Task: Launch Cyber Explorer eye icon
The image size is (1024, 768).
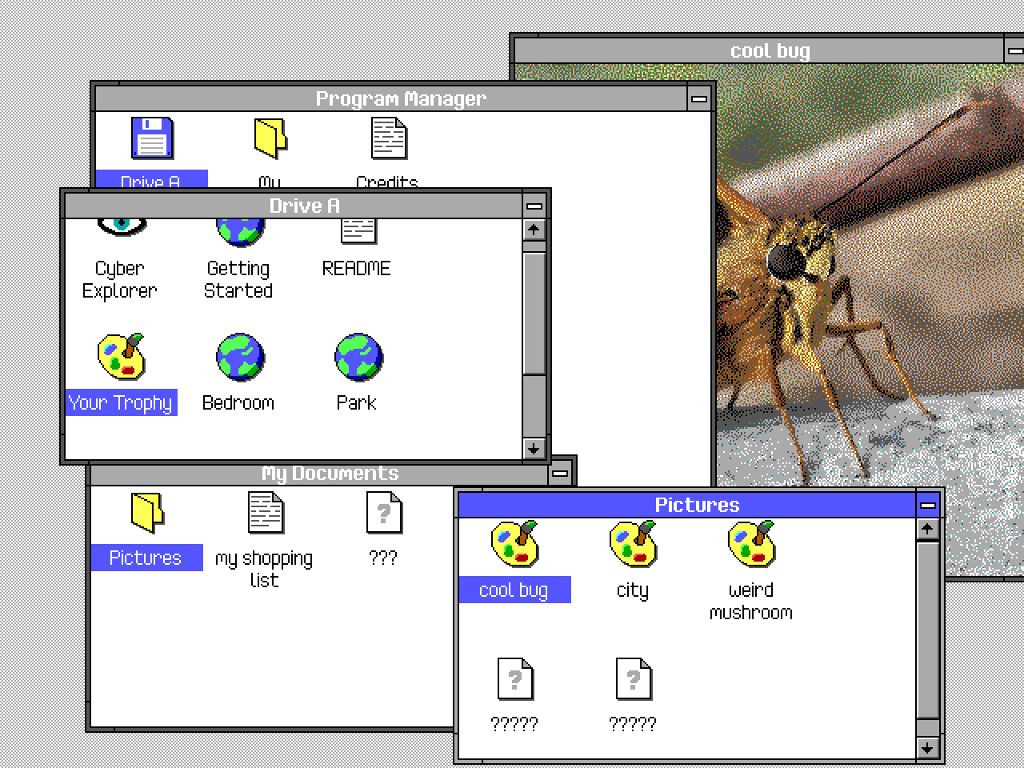Action: click(x=122, y=227)
